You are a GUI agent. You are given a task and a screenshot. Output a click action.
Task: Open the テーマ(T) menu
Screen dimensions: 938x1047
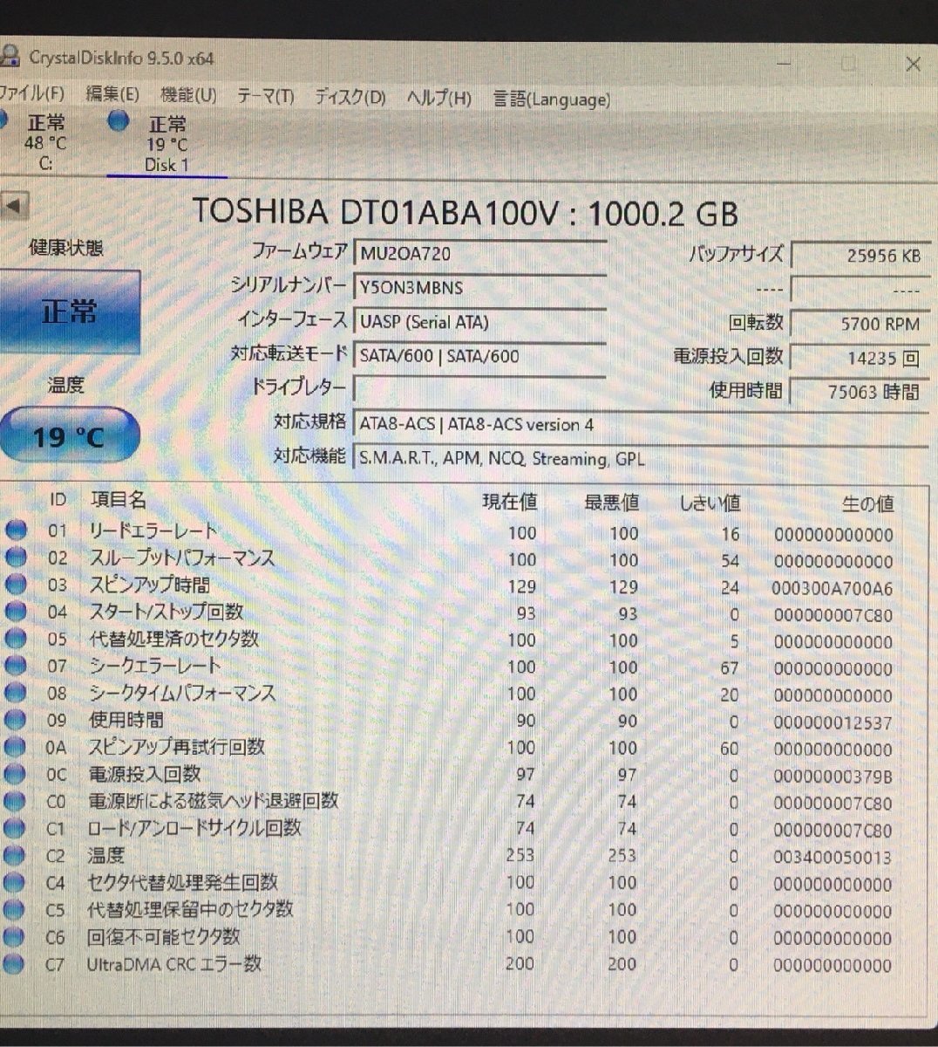tap(265, 95)
